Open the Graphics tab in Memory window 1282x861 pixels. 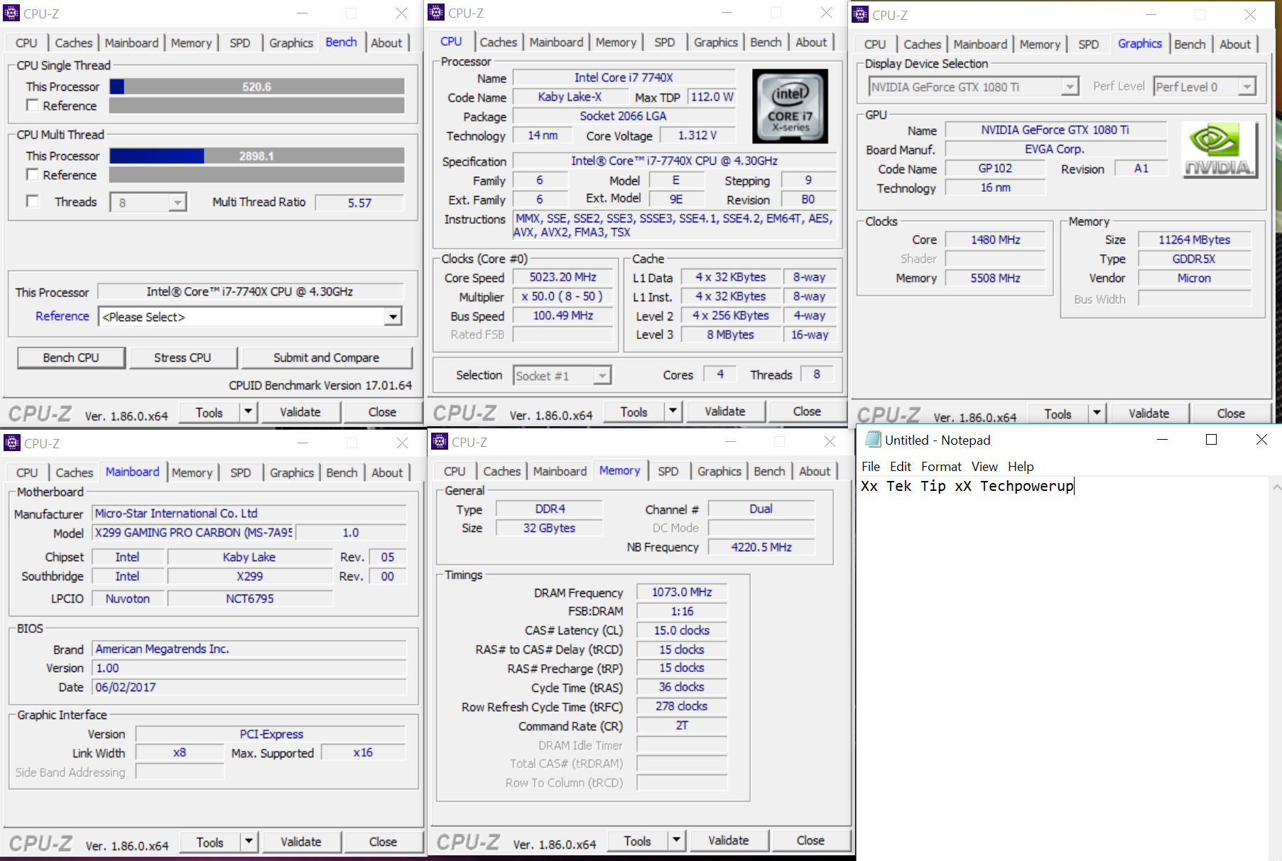[719, 471]
